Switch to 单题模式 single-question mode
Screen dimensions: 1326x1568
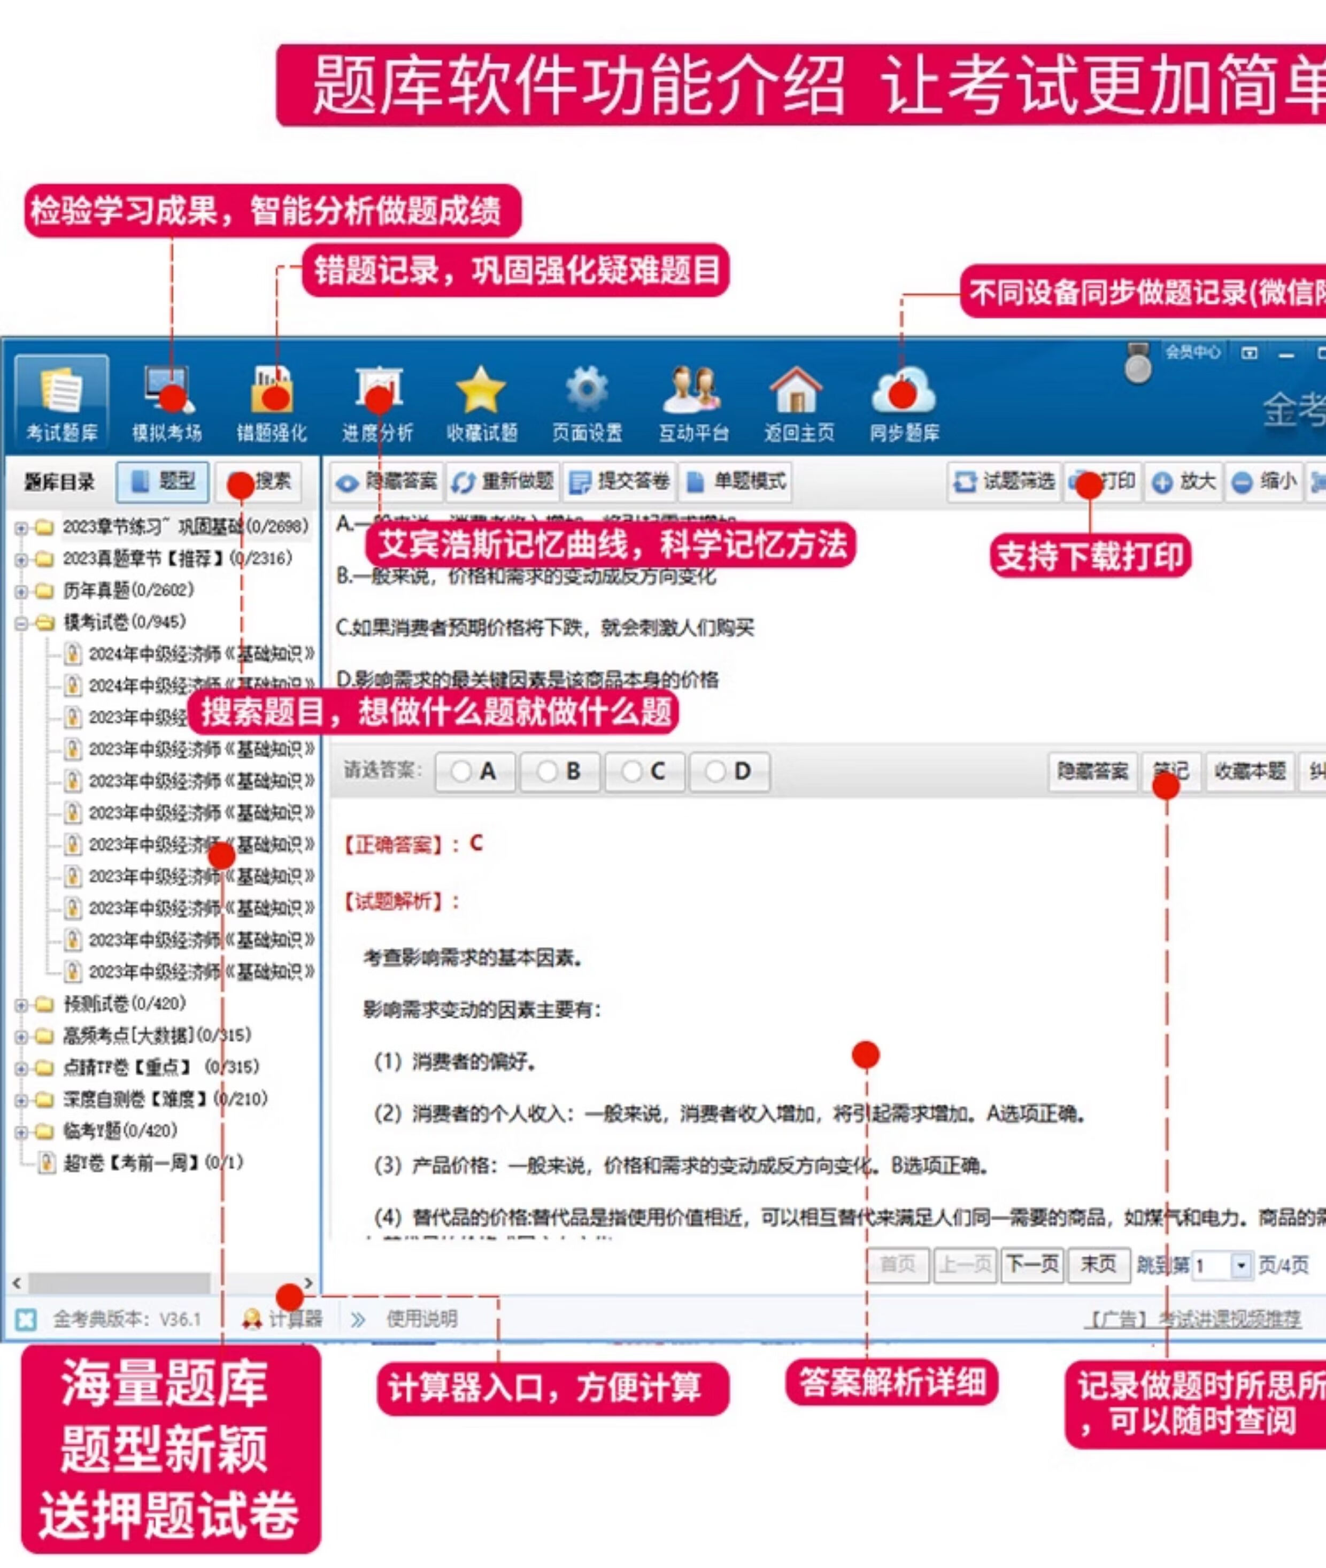coord(736,481)
